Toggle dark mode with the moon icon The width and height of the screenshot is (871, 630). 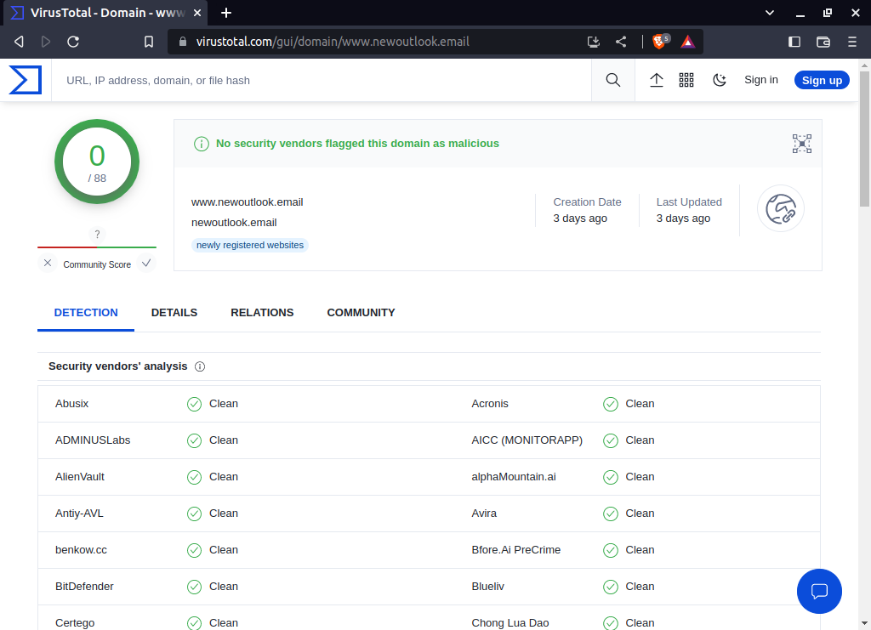[719, 79]
